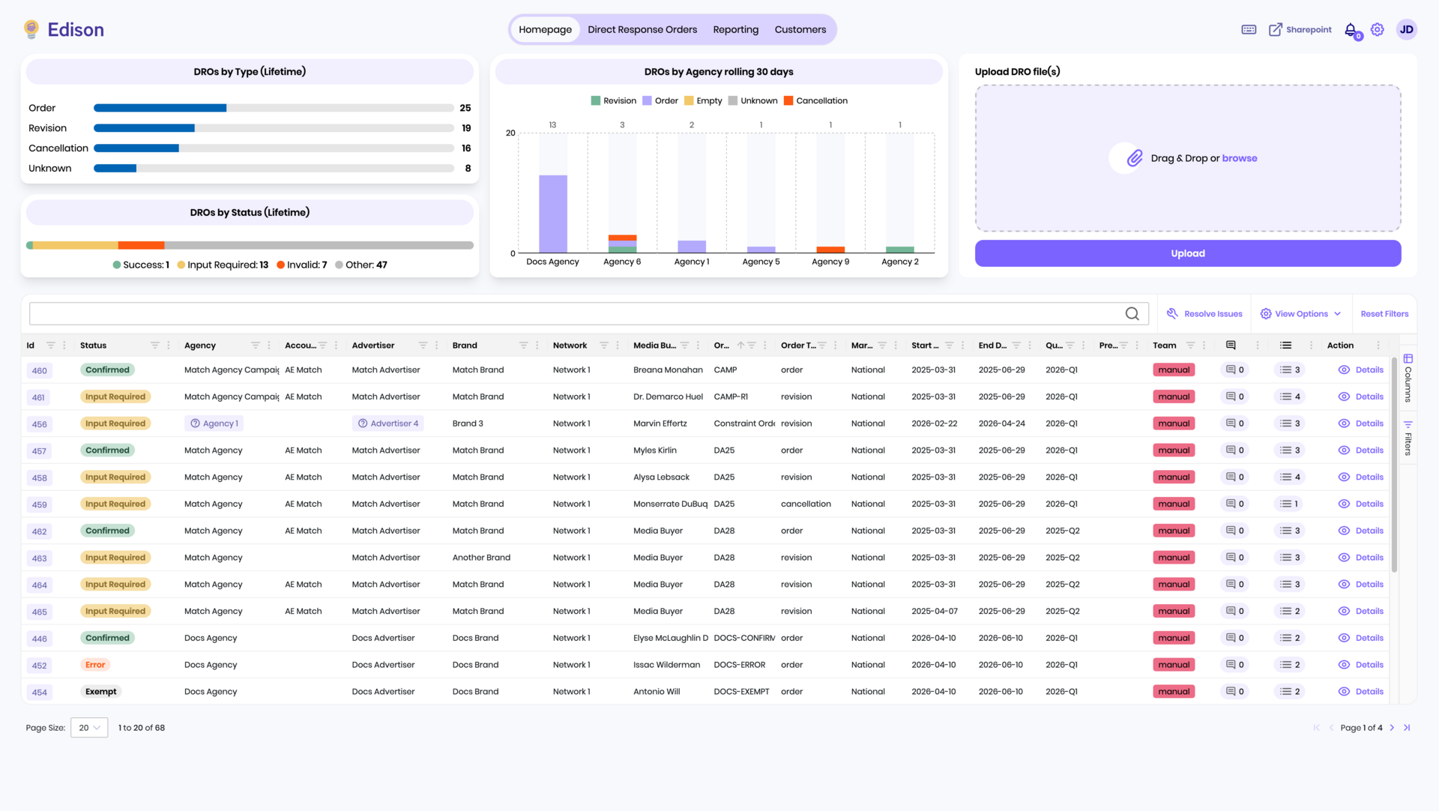Open the keyboard shortcuts icon in the header
The image size is (1439, 811).
tap(1248, 28)
